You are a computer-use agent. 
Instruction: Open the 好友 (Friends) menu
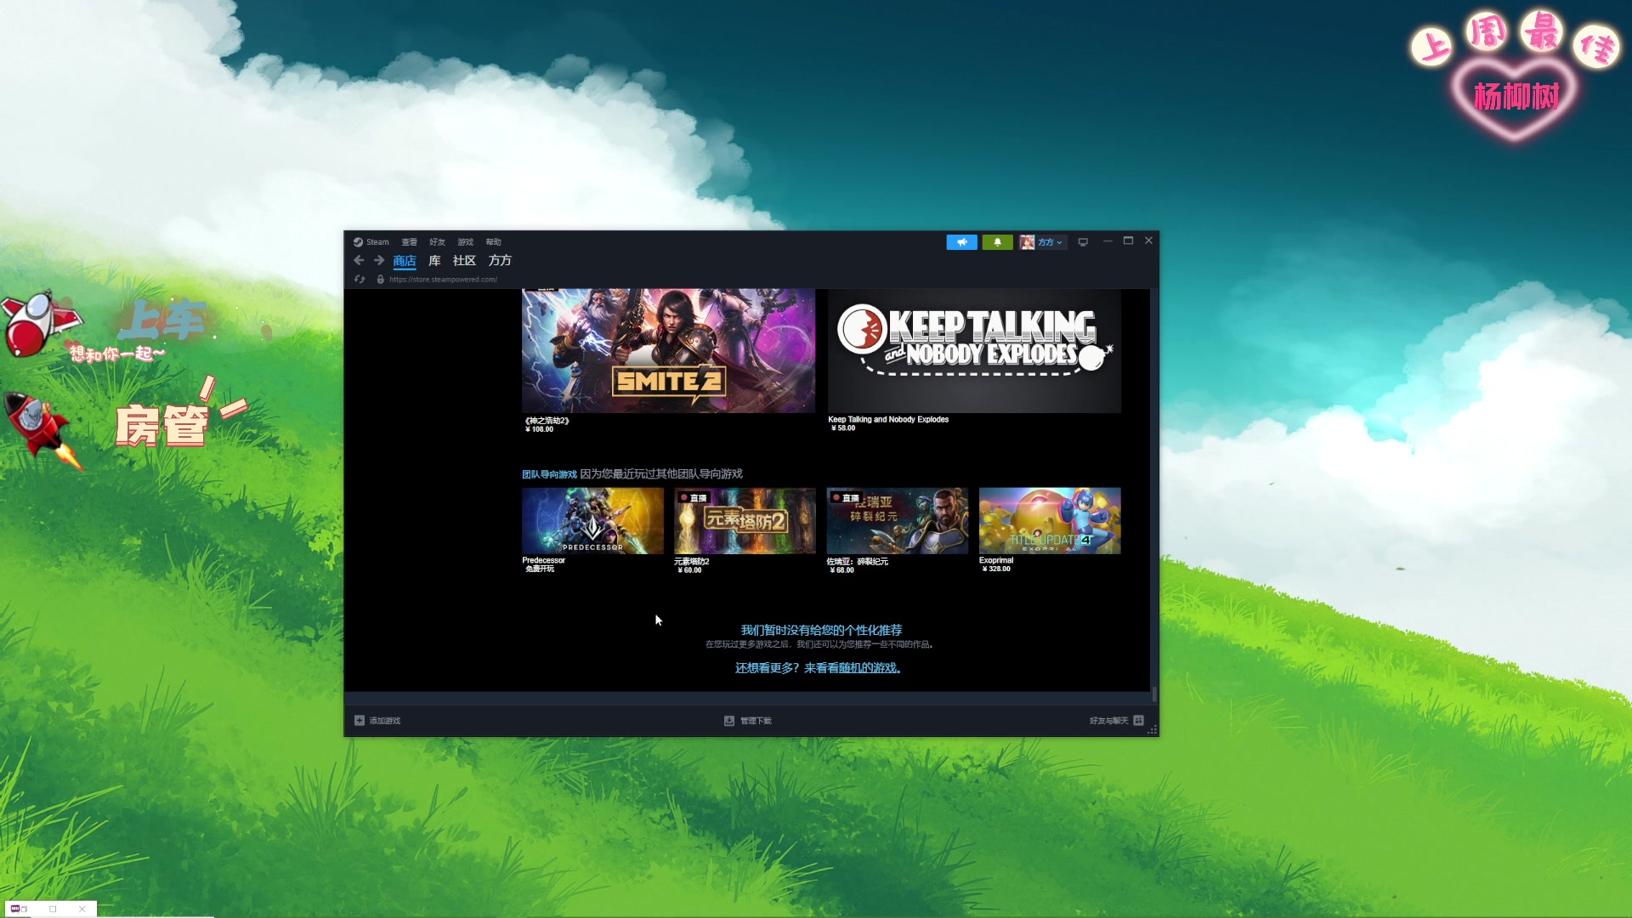tap(438, 242)
